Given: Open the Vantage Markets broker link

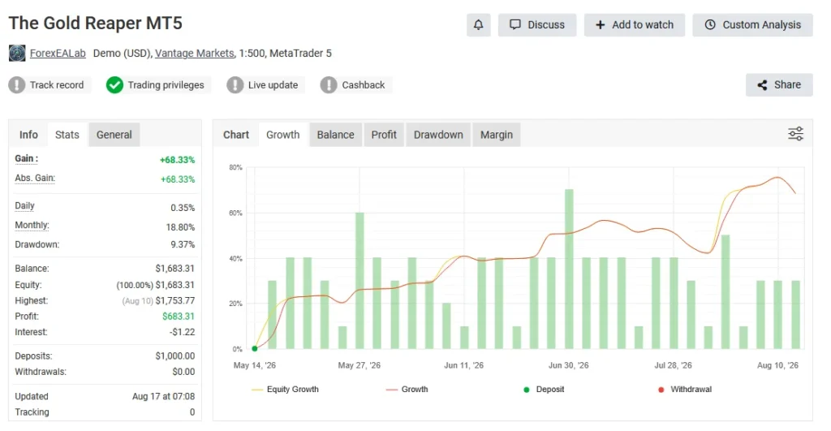Looking at the screenshot, I should (x=195, y=53).
